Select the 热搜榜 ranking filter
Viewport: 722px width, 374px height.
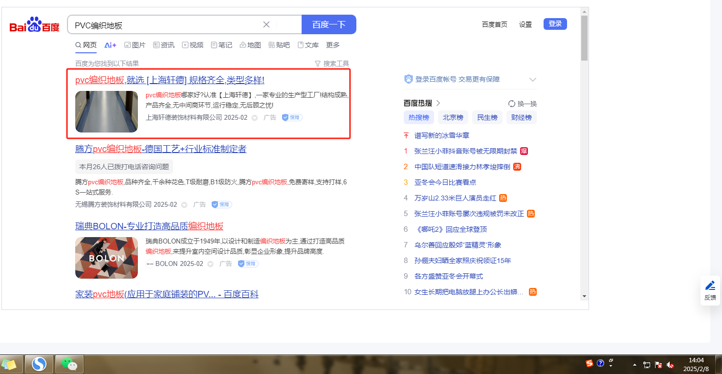tap(418, 117)
